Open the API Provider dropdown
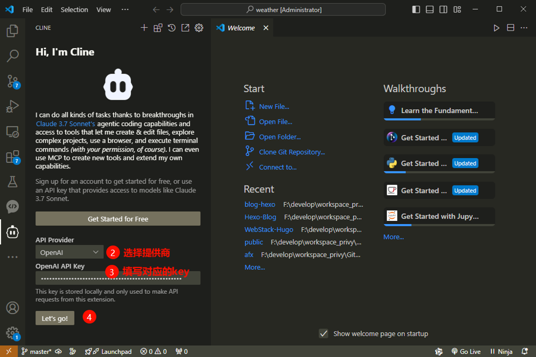This screenshot has height=357, width=536. [70, 252]
